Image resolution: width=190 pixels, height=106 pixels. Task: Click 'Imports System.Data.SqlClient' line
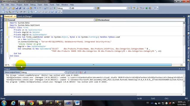25,25
